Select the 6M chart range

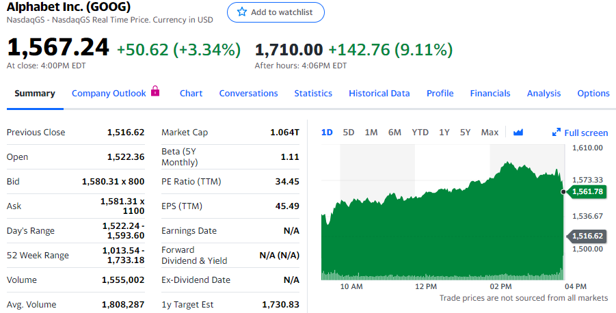tap(394, 133)
